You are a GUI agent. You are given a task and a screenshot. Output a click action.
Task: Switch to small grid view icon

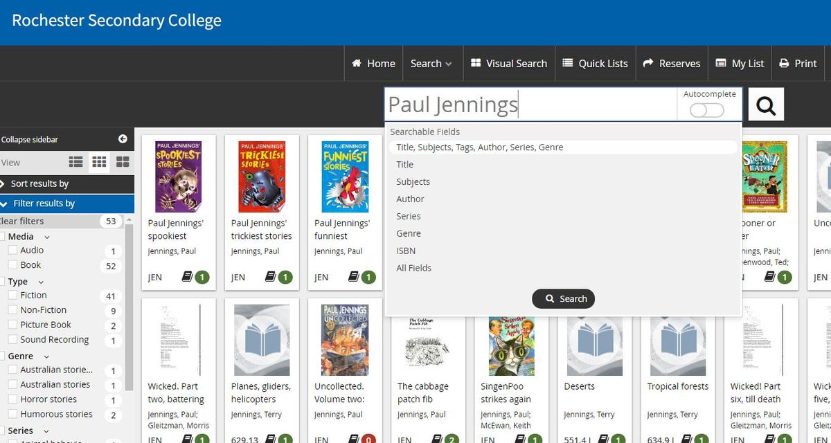pos(99,162)
